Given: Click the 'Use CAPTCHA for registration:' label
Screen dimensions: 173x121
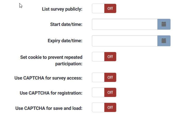Looking at the screenshot, I should tap(51, 93).
